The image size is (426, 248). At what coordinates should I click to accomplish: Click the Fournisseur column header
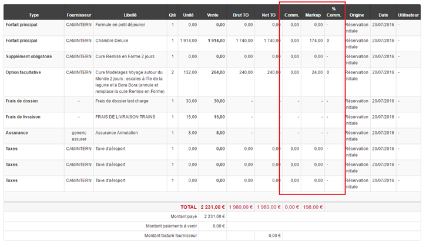tap(79, 15)
